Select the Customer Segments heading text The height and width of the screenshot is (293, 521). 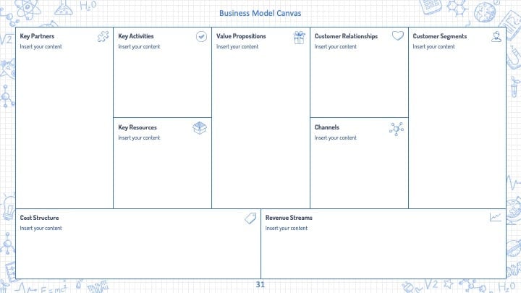(x=440, y=36)
